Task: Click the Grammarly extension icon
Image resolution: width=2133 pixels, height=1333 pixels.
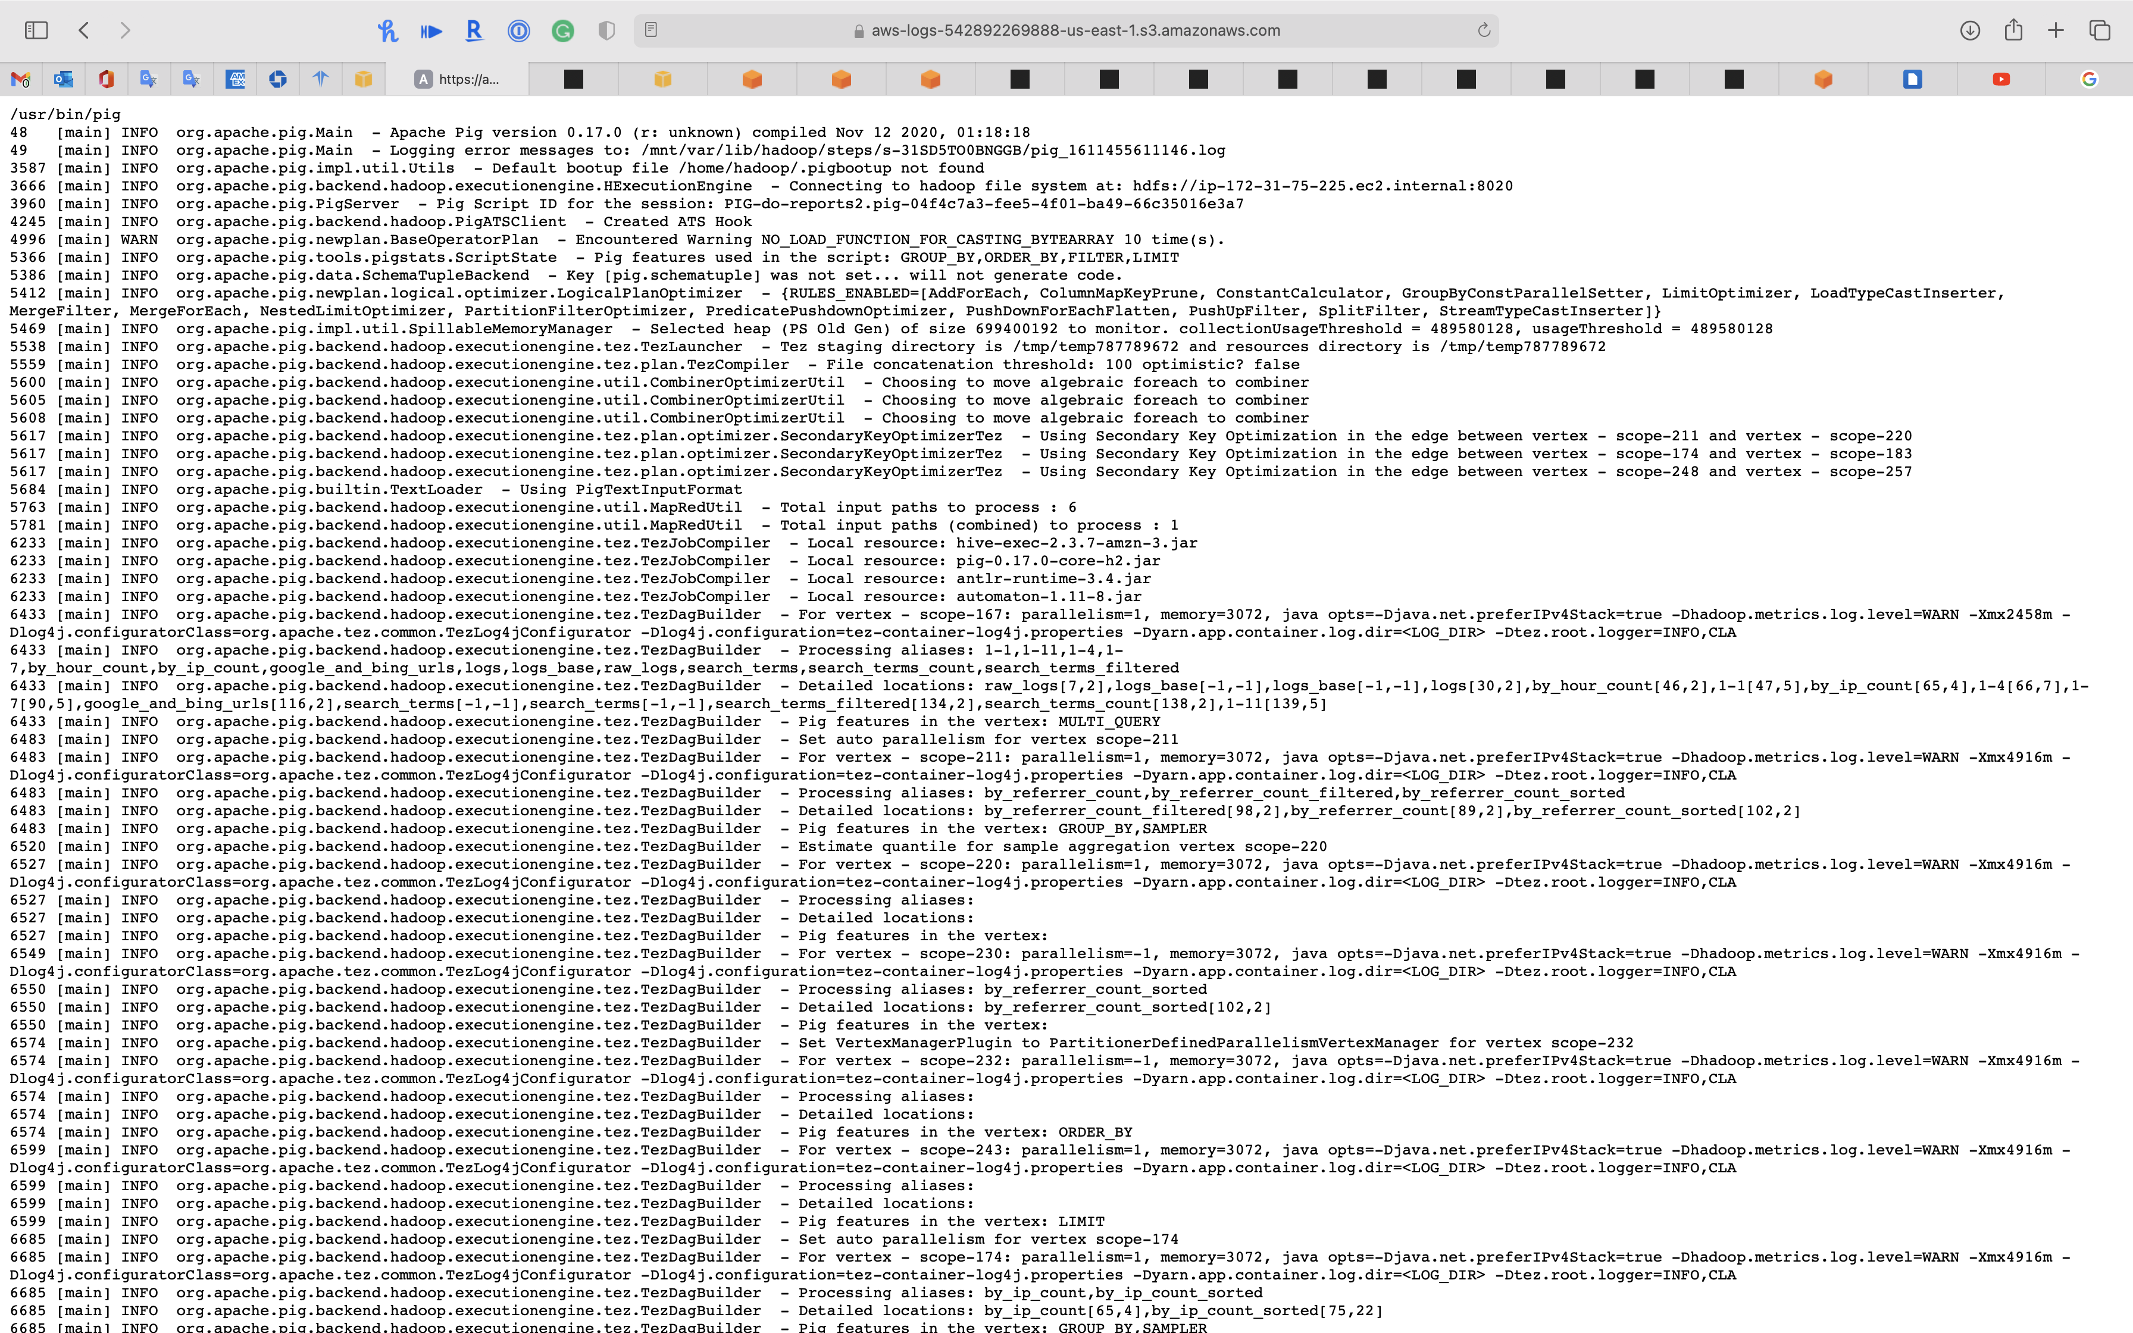Action: coord(562,31)
